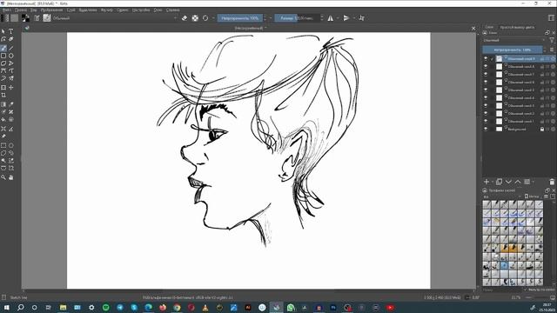The image size is (557, 313).
Task: Expand the add layer button's dropdown arrow
Action: tap(492, 182)
